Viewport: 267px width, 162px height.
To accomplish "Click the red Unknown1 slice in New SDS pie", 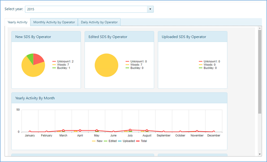I will tap(38, 59).
